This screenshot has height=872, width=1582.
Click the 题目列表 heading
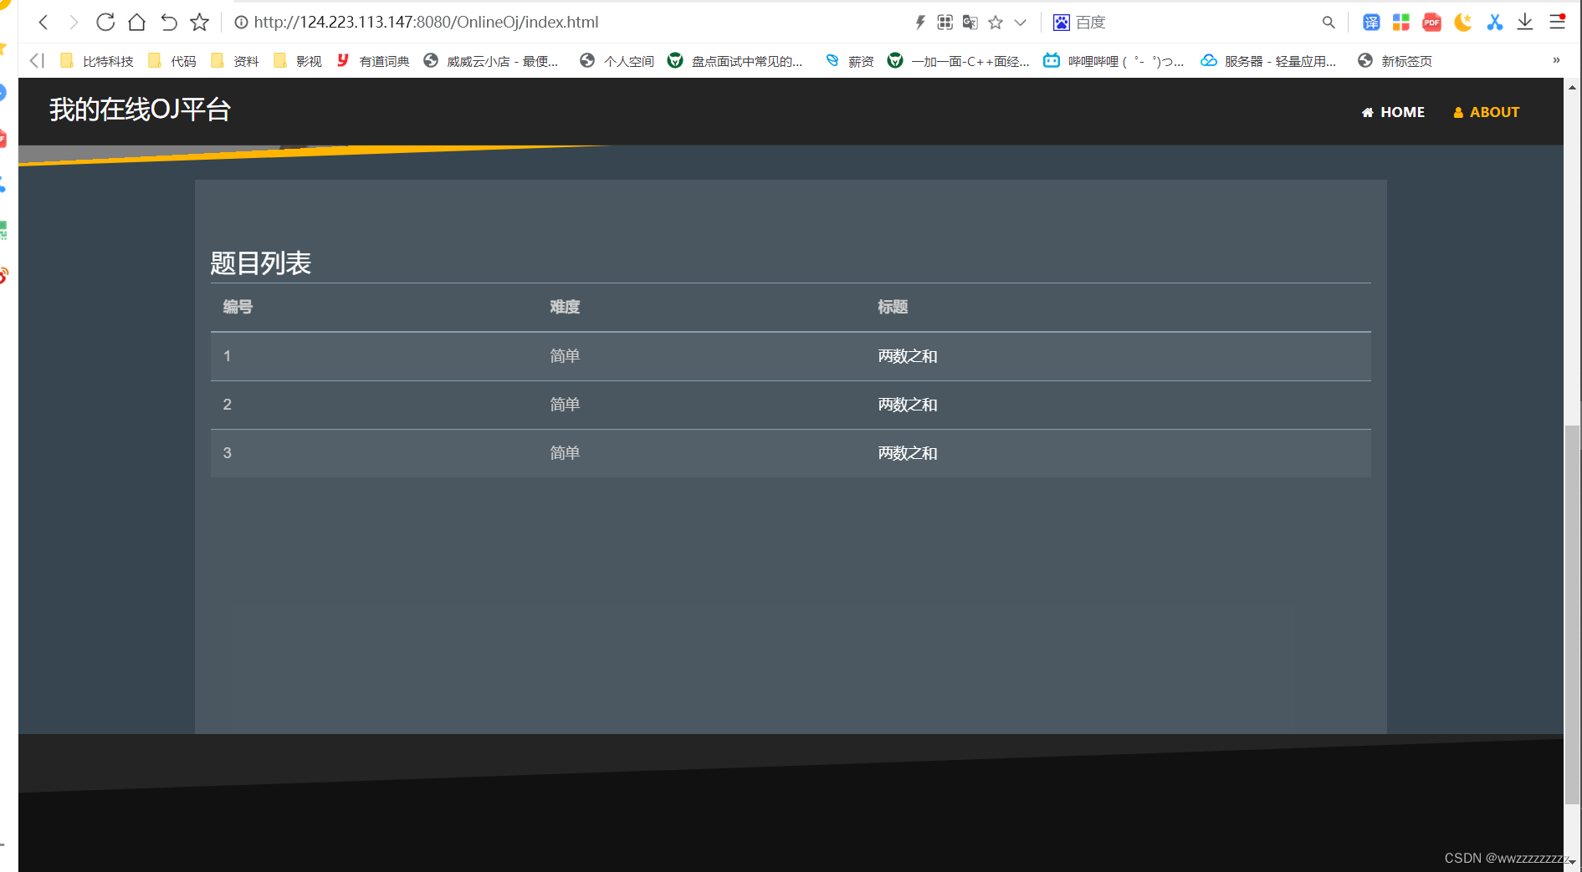[260, 263]
